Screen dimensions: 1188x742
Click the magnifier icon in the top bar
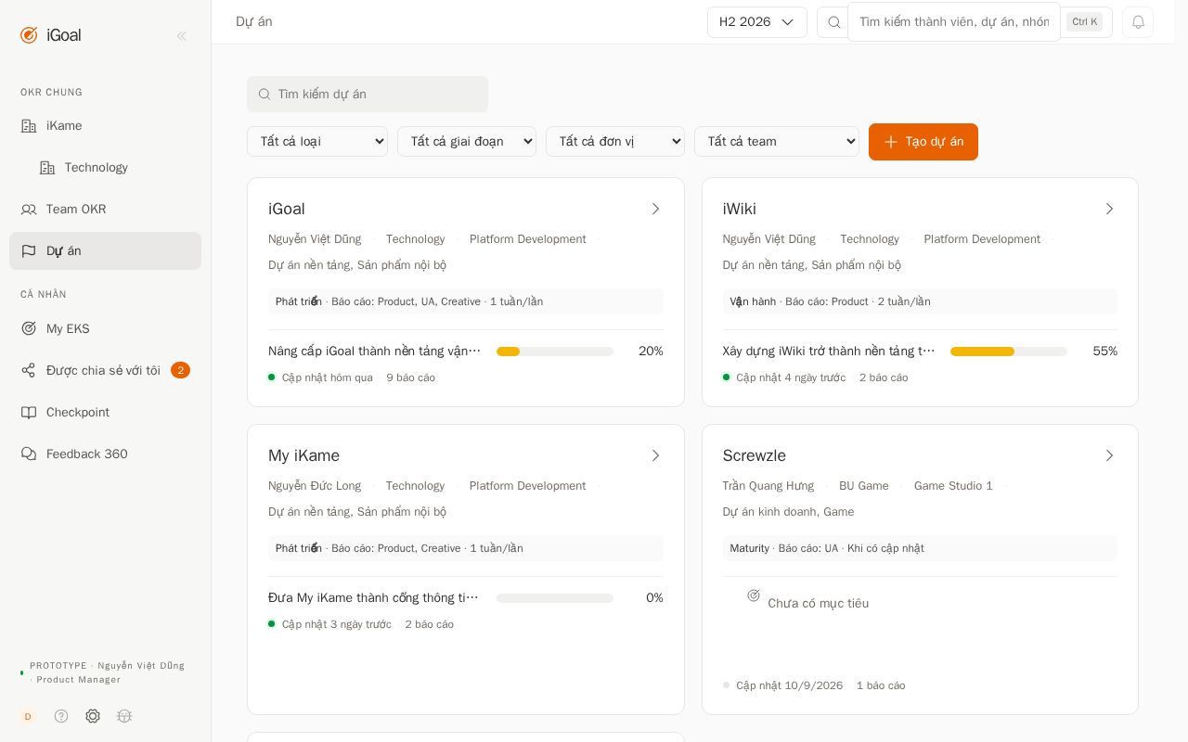[x=833, y=22]
